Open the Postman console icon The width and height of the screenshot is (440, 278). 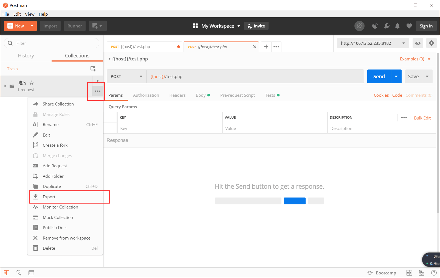[x=31, y=273]
